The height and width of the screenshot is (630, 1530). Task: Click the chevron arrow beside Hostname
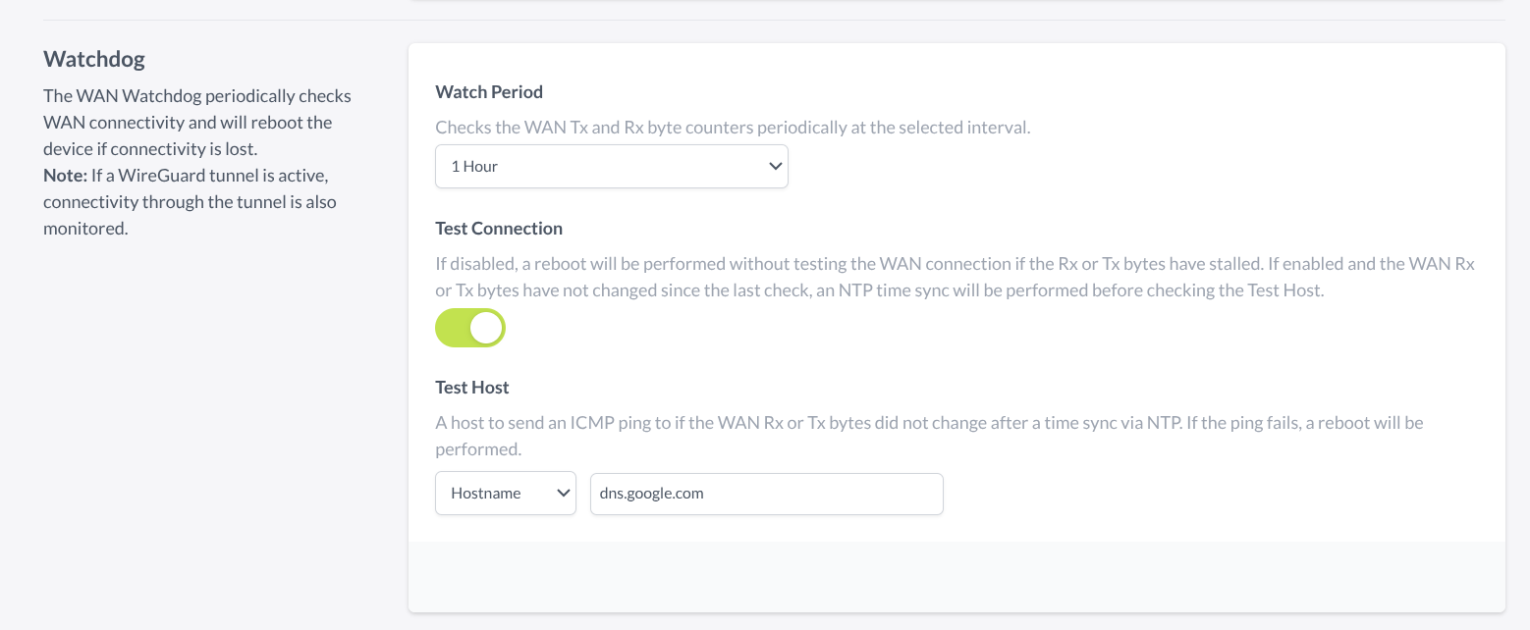pos(564,494)
